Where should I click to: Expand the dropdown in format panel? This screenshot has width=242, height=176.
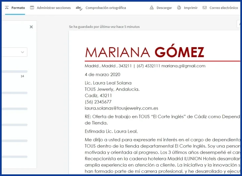click(x=15, y=52)
